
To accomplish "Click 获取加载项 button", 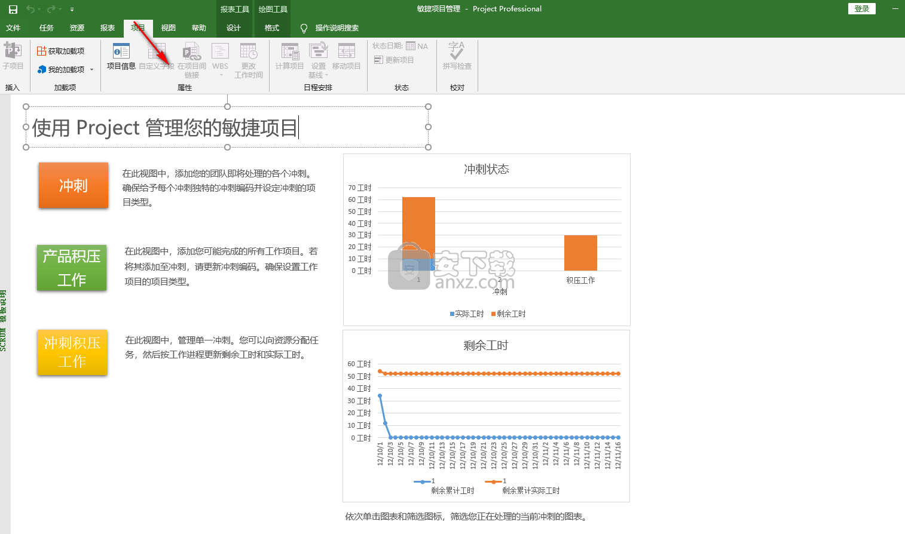I will [x=61, y=51].
